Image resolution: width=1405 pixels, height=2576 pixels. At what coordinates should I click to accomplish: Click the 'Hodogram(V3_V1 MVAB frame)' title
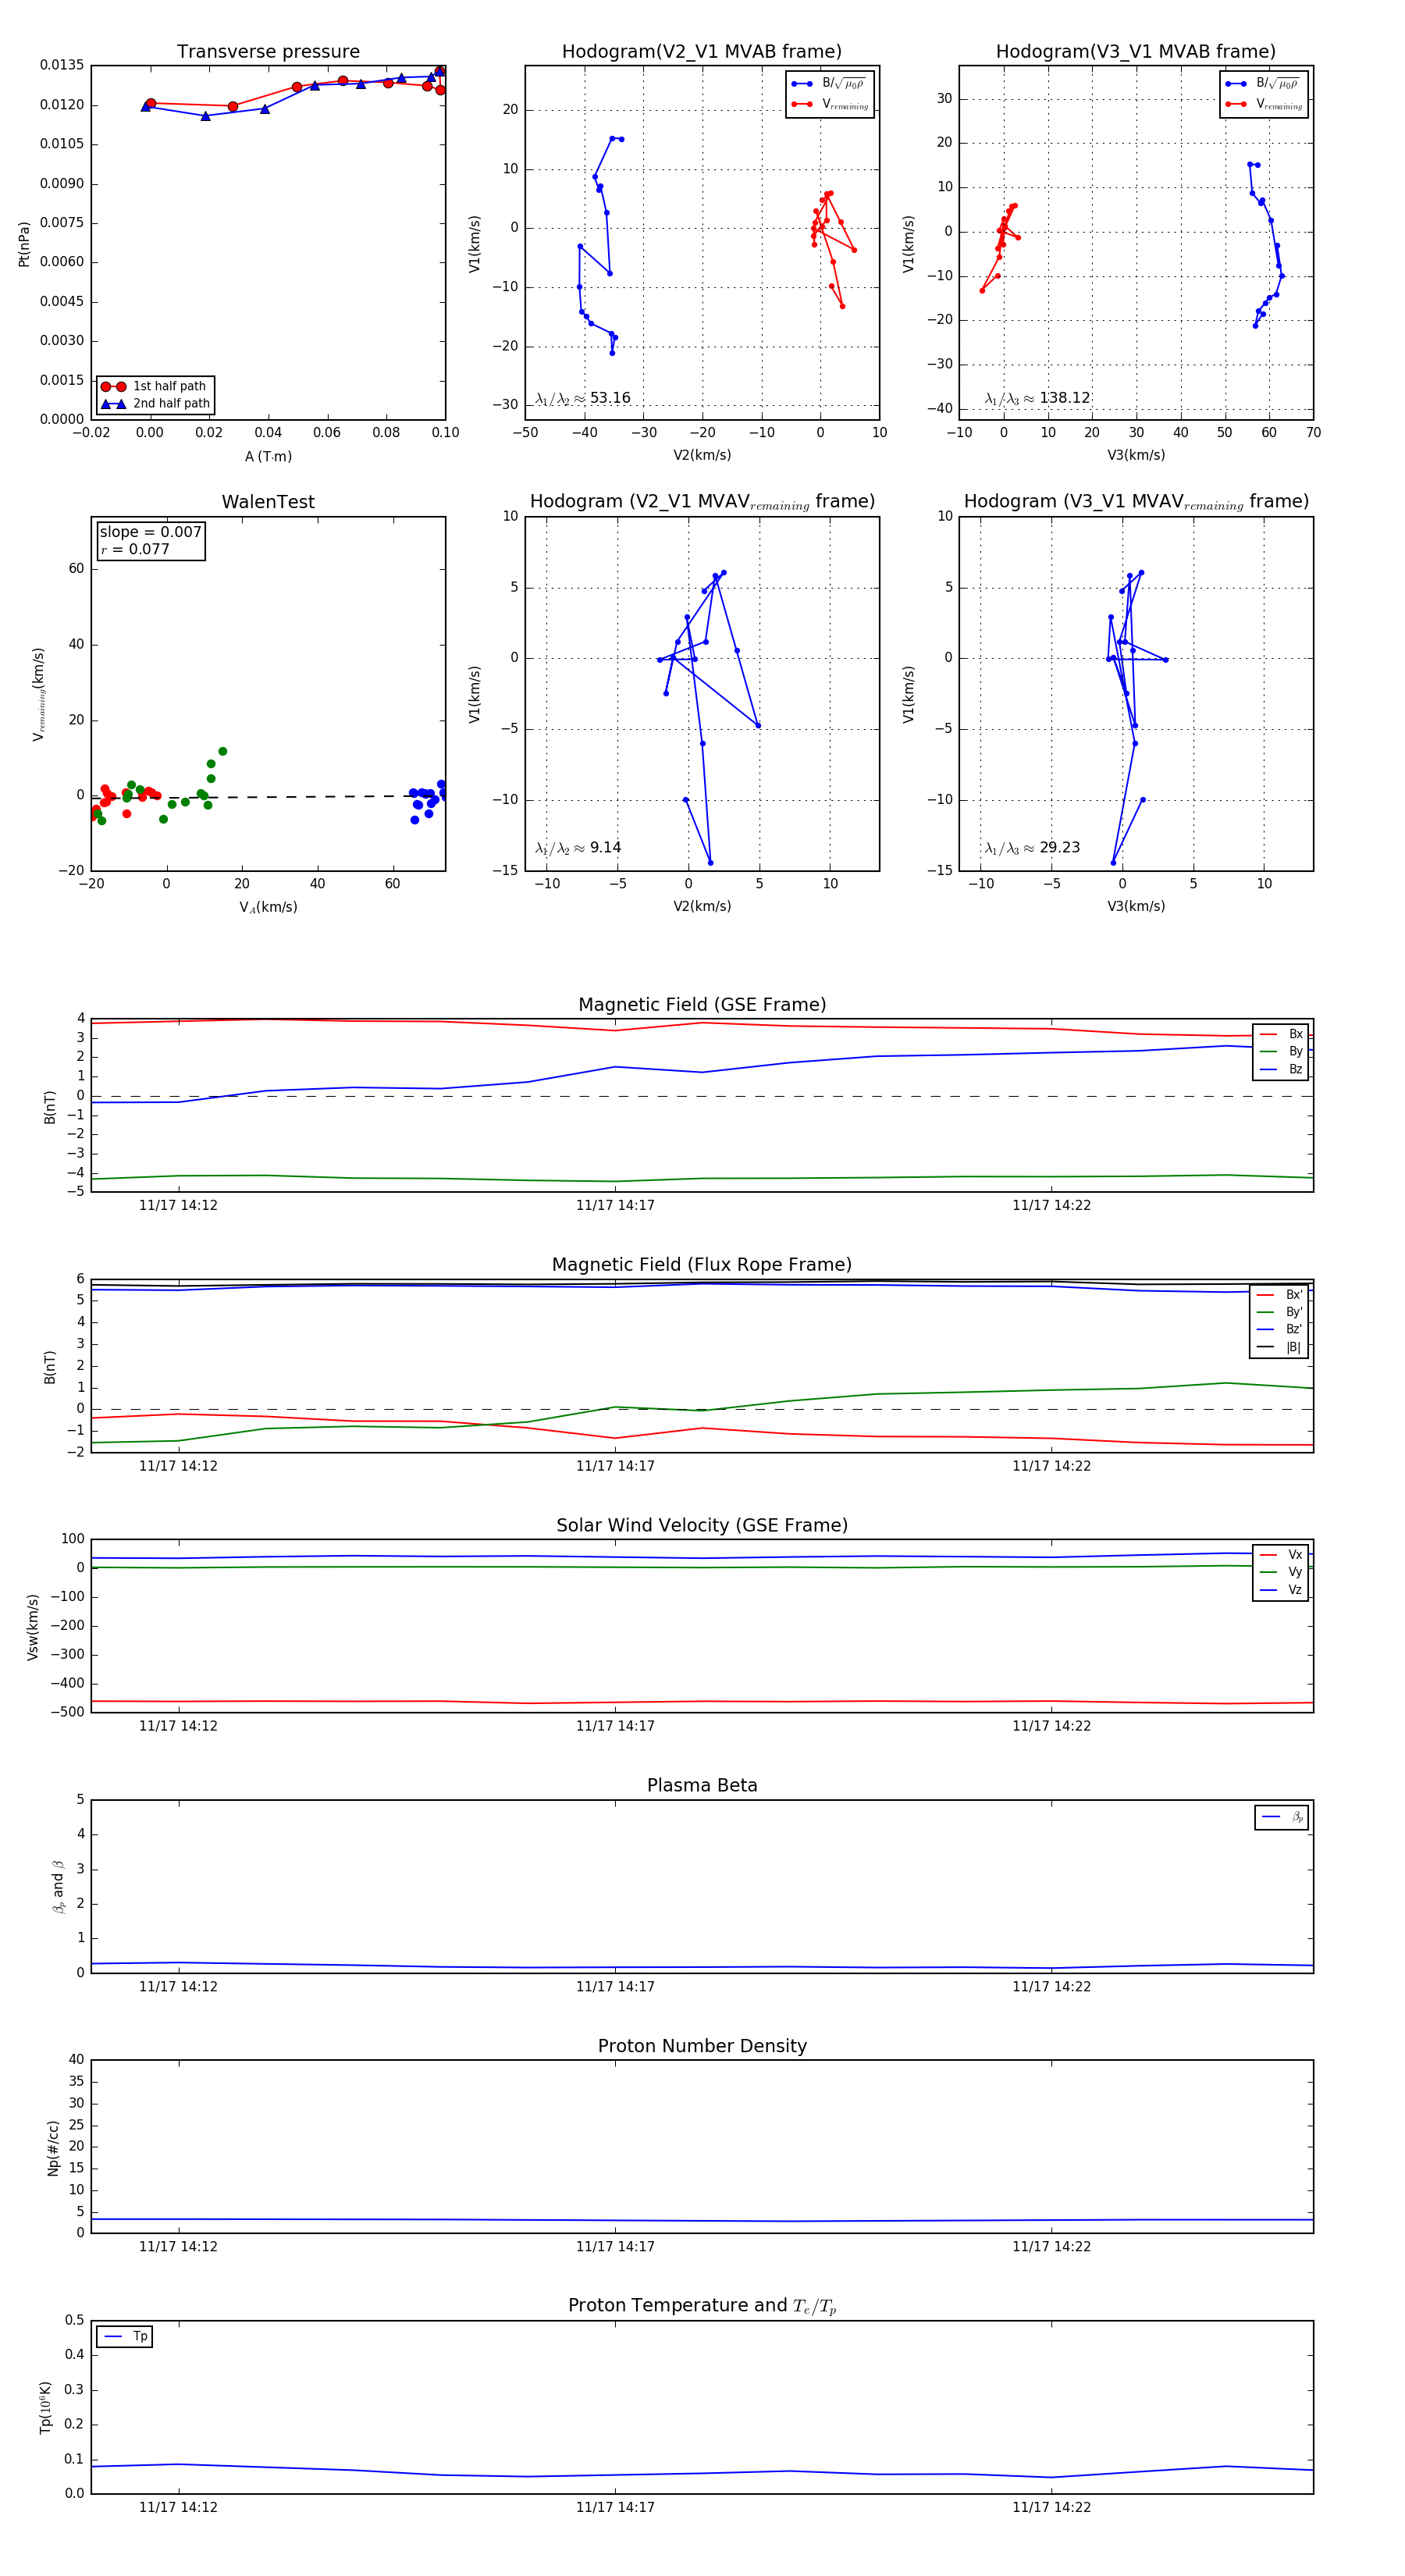point(1136,52)
